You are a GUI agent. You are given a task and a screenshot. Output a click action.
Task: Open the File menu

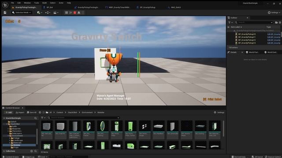(12, 3)
